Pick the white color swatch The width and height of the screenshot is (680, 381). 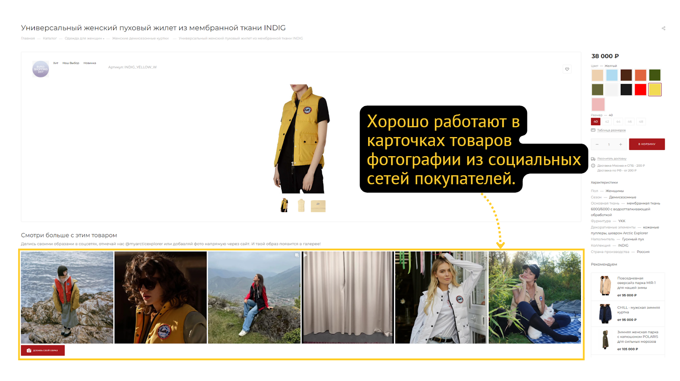pos(612,90)
